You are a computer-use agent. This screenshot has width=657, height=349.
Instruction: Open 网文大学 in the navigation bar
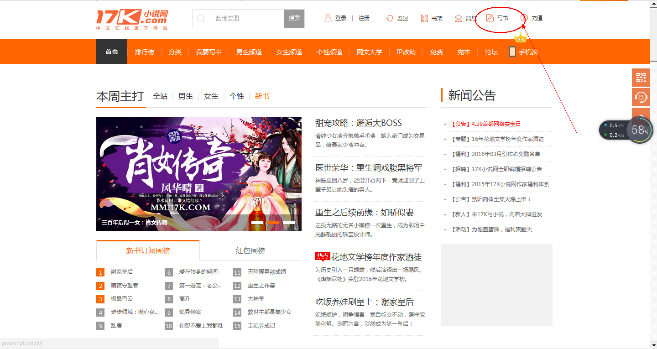point(370,52)
